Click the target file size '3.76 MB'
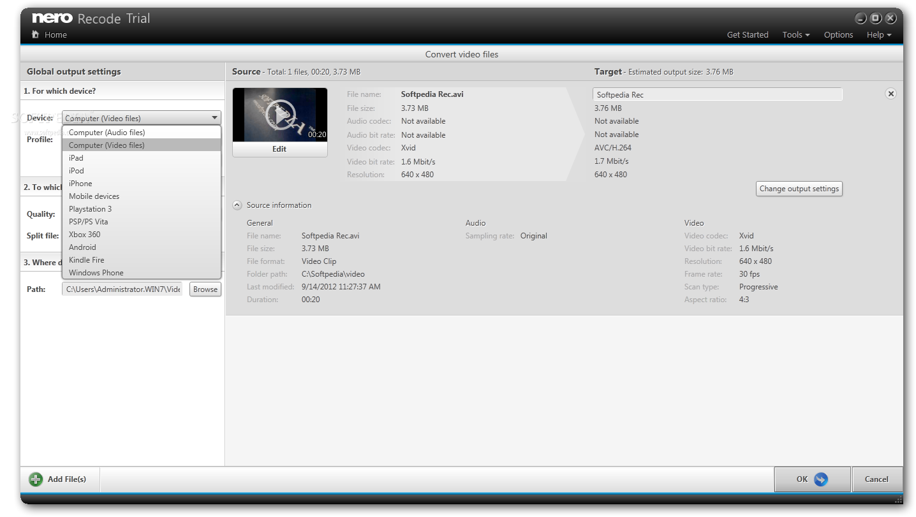 point(608,108)
